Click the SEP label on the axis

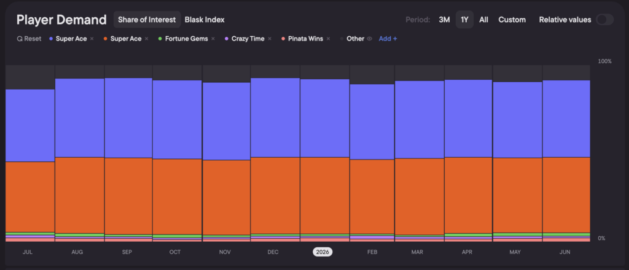127,252
